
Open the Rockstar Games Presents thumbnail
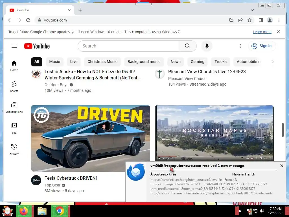coord(214,133)
